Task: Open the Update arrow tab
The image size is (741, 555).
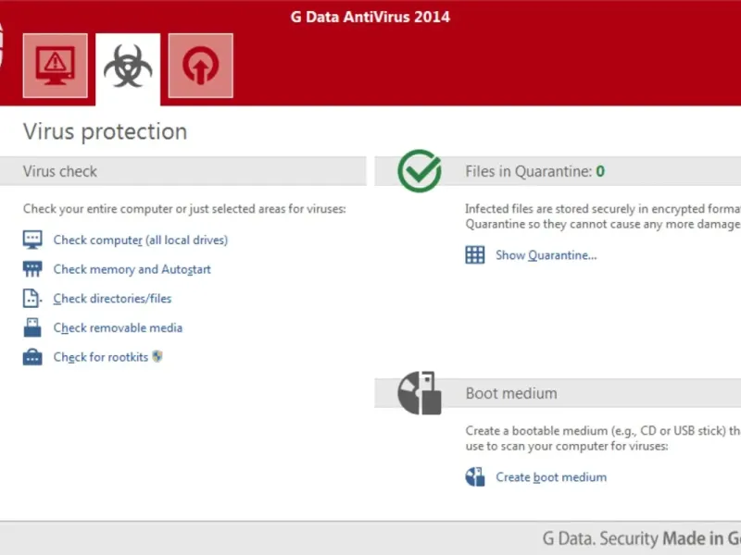Action: (x=200, y=66)
